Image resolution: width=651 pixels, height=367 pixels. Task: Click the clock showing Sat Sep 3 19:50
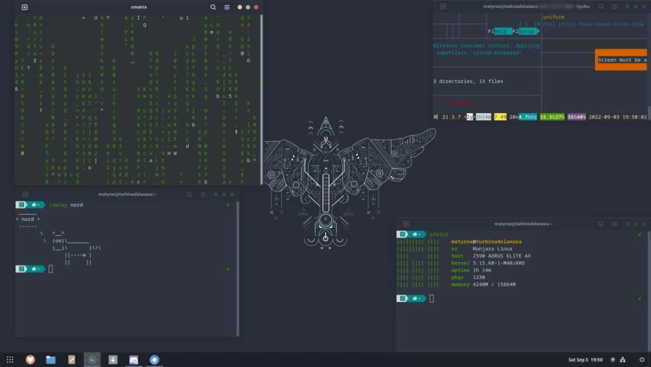tap(585, 359)
